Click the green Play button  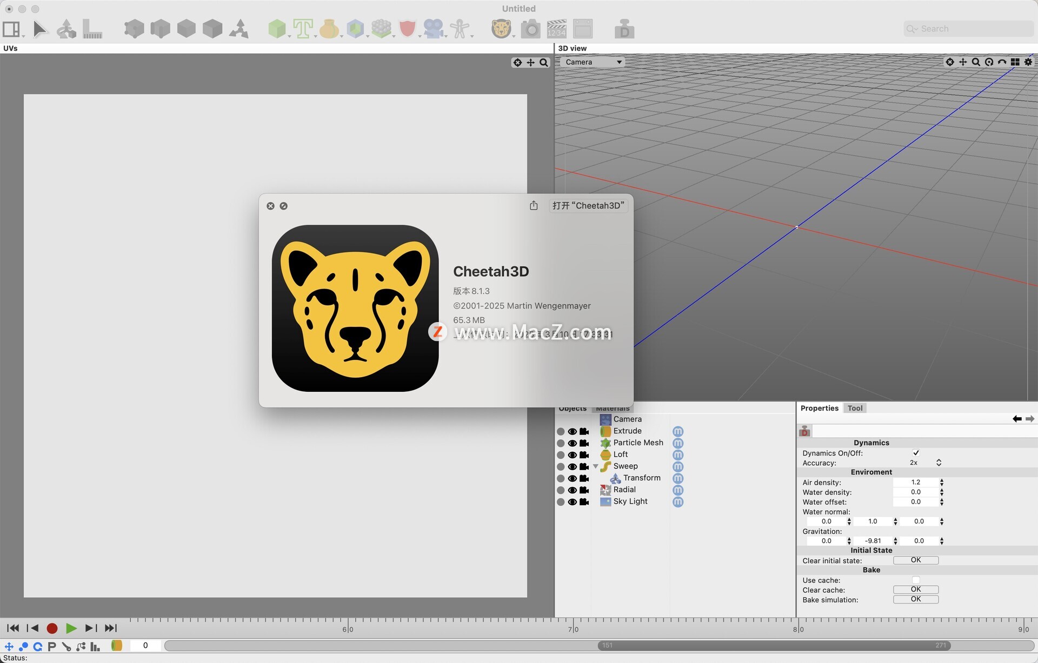pos(71,628)
